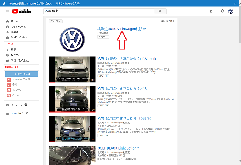The image size is (241, 165).
Task: Click the 登録チャンネル subscriptions icon
Action: tap(8, 37)
